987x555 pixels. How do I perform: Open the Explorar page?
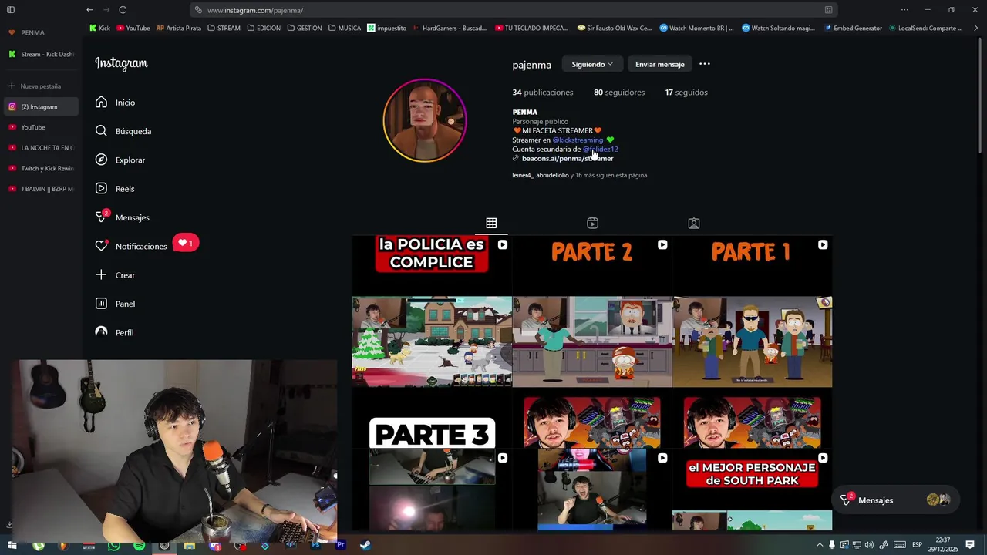pos(120,160)
